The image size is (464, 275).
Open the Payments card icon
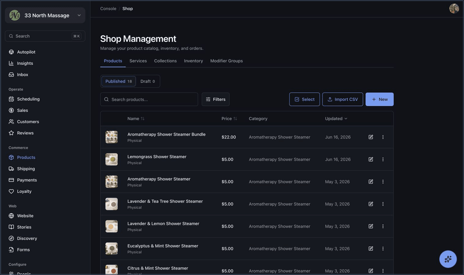[11, 180]
